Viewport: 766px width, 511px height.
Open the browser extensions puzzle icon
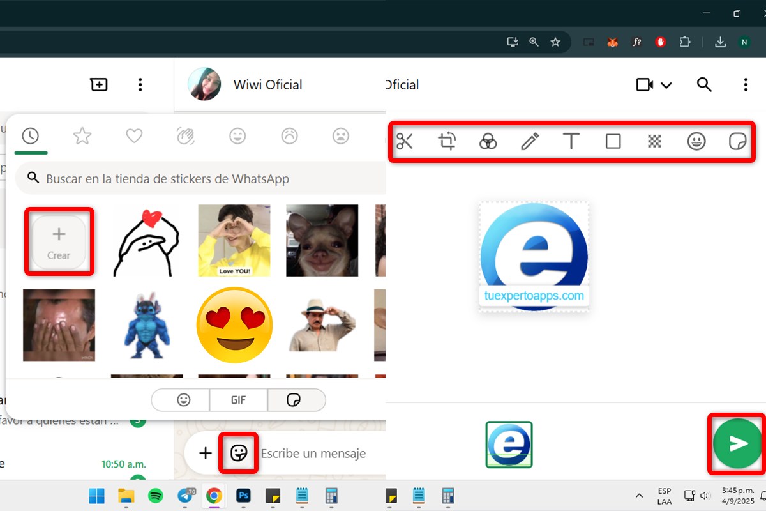pos(684,42)
